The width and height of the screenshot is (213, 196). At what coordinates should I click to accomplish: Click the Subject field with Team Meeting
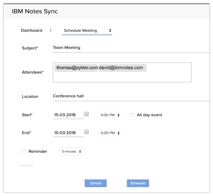click(x=131, y=48)
